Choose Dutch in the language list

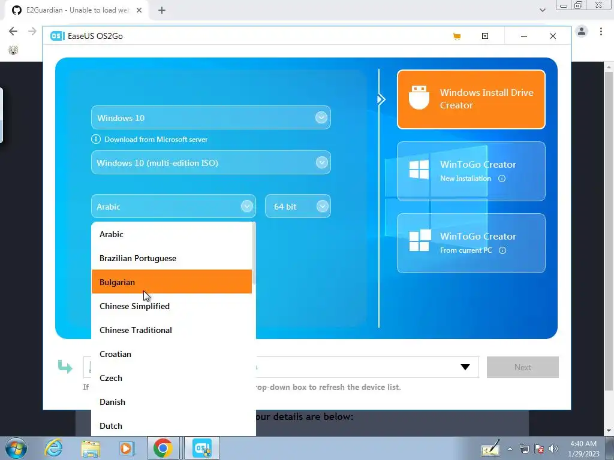(x=171, y=426)
